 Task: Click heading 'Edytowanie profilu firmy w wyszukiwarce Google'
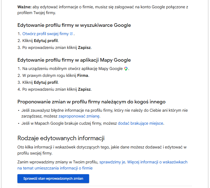pyautogui.click(x=74, y=25)
